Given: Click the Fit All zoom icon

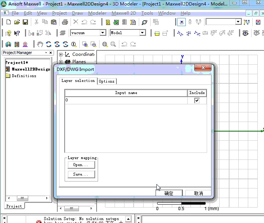Looking at the screenshot, I should pyautogui.click(x=105, y=44).
